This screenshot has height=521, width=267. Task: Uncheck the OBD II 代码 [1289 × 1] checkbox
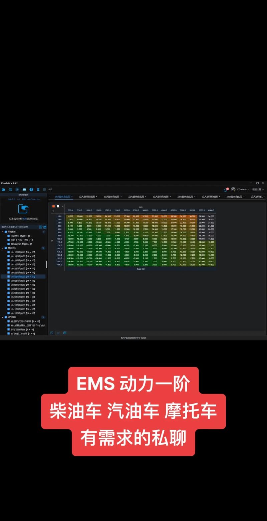pyautogui.click(x=9, y=240)
